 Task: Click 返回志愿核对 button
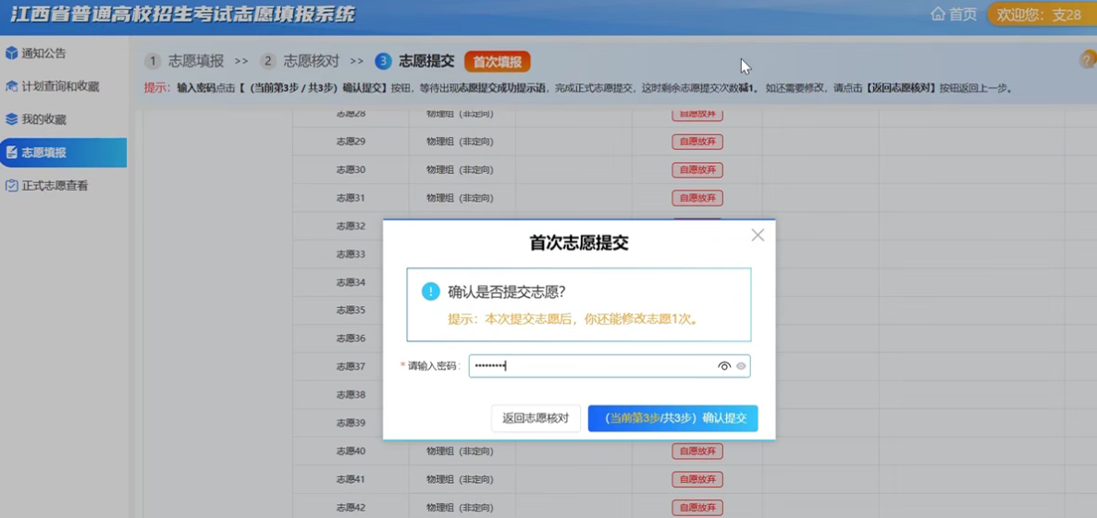(x=536, y=418)
